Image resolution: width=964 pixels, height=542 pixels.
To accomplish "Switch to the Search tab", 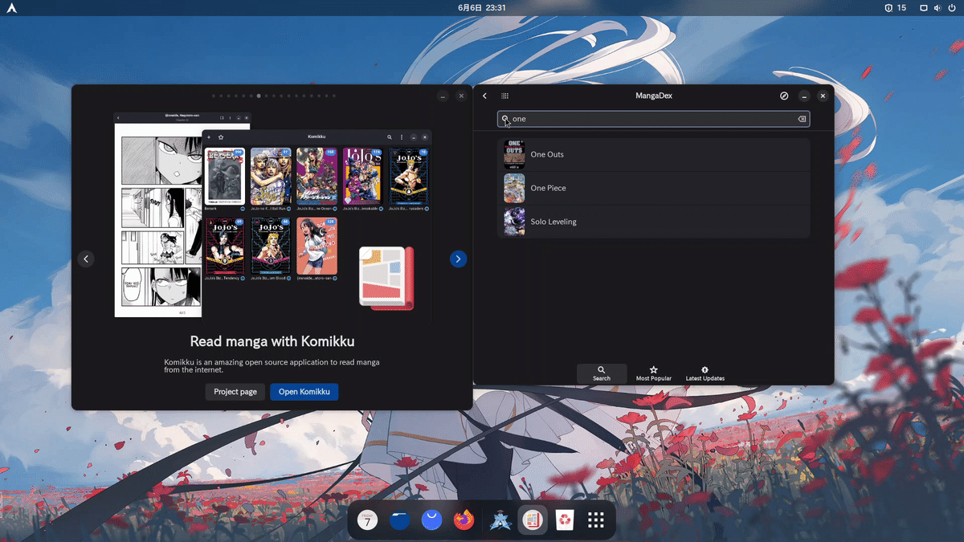I will pyautogui.click(x=602, y=373).
